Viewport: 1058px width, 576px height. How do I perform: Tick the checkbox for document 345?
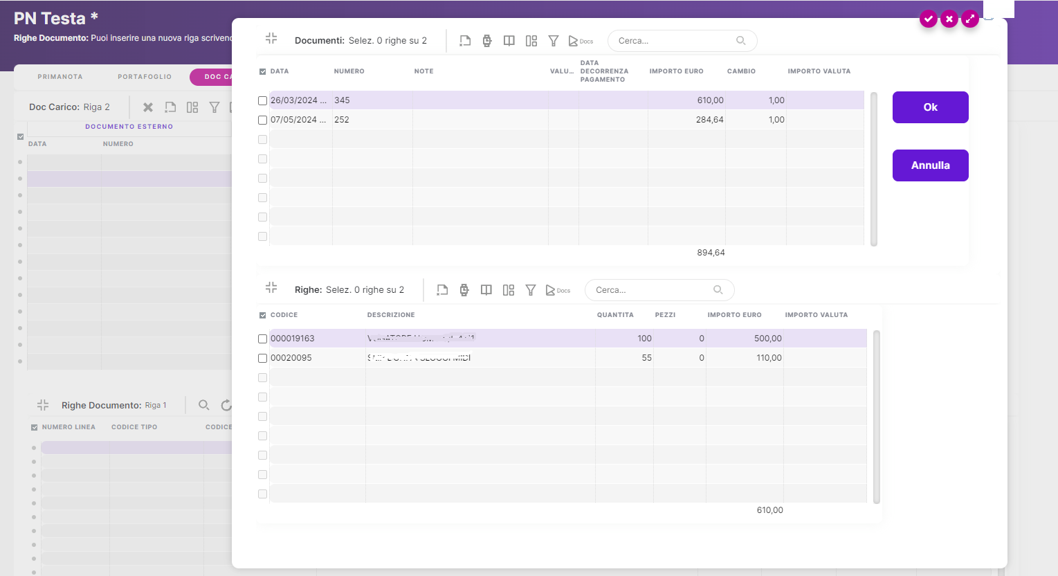click(x=262, y=100)
